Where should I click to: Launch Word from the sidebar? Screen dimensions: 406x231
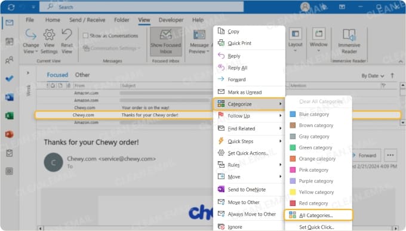10,97
